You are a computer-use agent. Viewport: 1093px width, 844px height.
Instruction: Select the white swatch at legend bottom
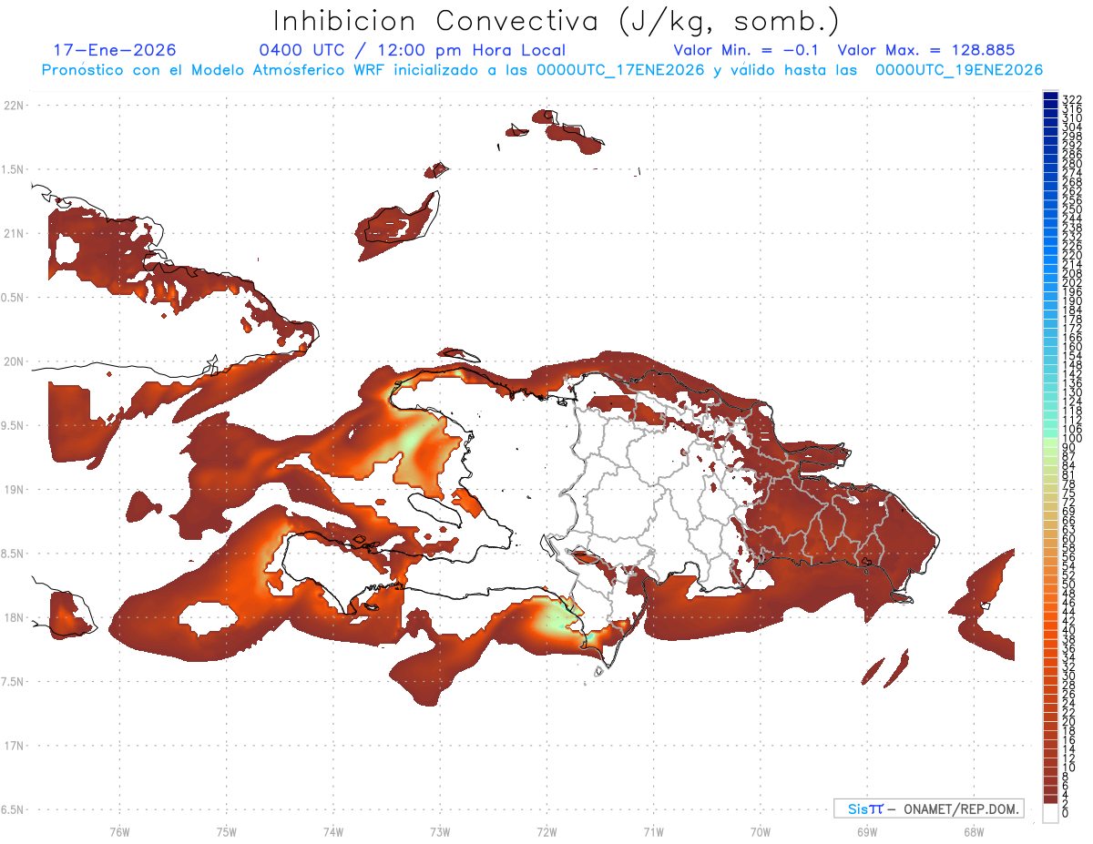pos(1050,813)
